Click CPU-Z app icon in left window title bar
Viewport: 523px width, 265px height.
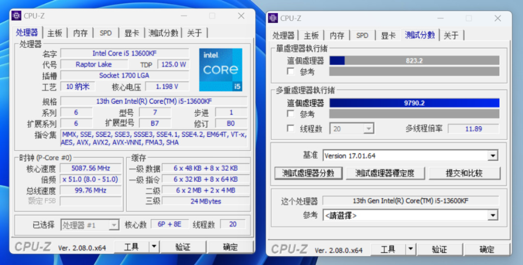point(16,16)
